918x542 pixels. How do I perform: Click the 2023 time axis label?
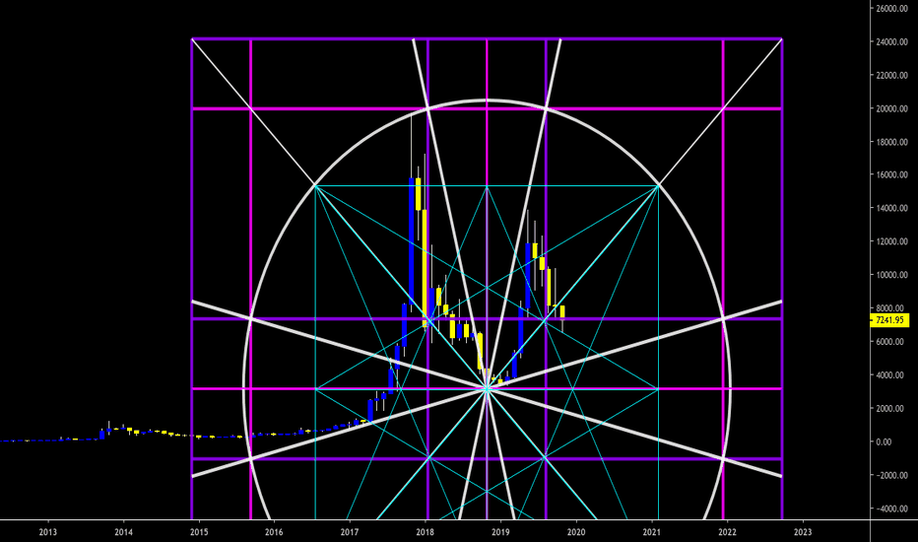pos(803,532)
